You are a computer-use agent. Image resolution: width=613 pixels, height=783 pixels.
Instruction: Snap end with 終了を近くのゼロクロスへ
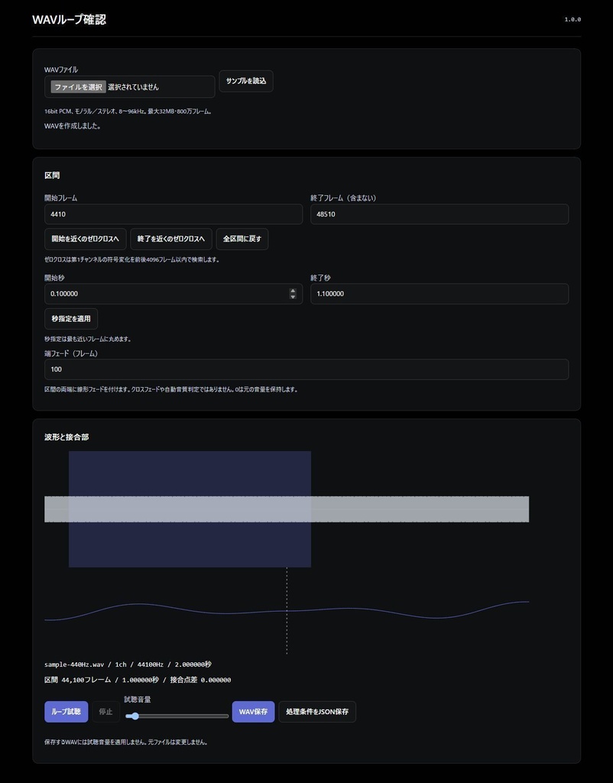[171, 239]
